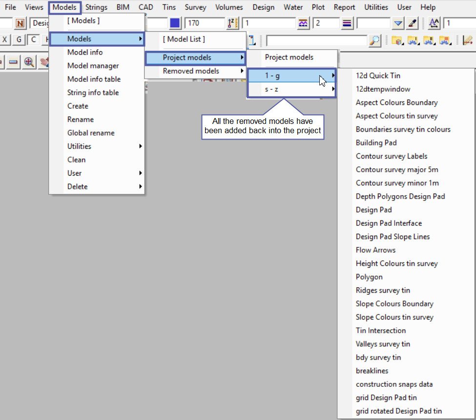This screenshot has height=420, width=476.
Task: Expand the Project models submenu
Action: [x=195, y=58]
